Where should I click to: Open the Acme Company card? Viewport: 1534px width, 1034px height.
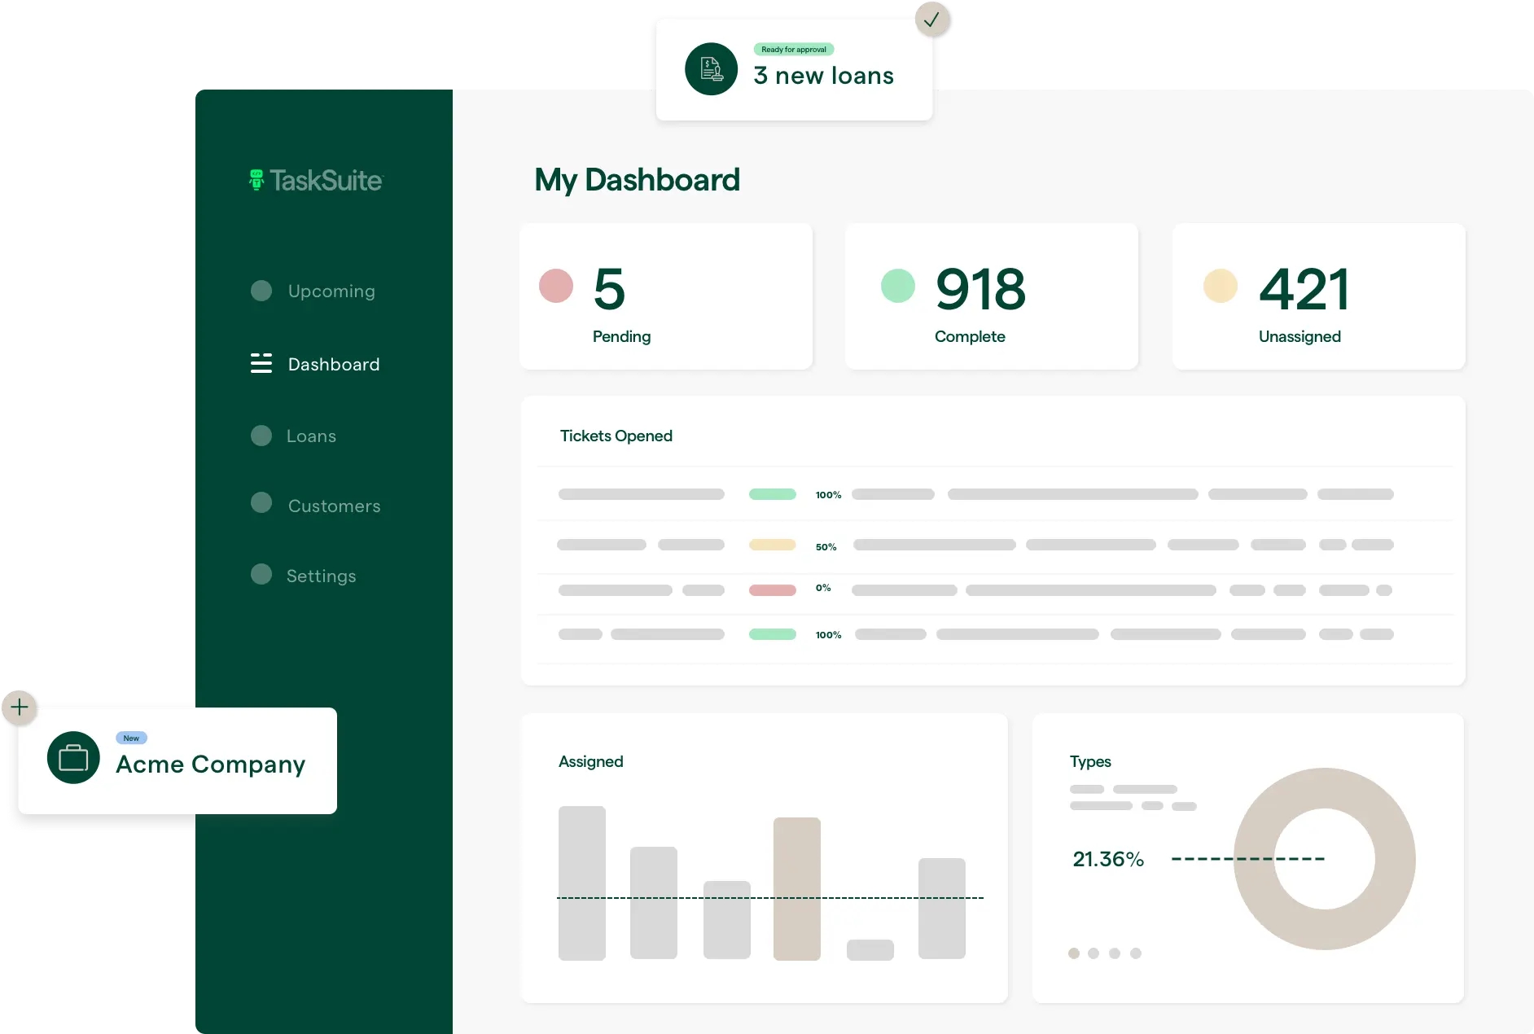point(178,760)
